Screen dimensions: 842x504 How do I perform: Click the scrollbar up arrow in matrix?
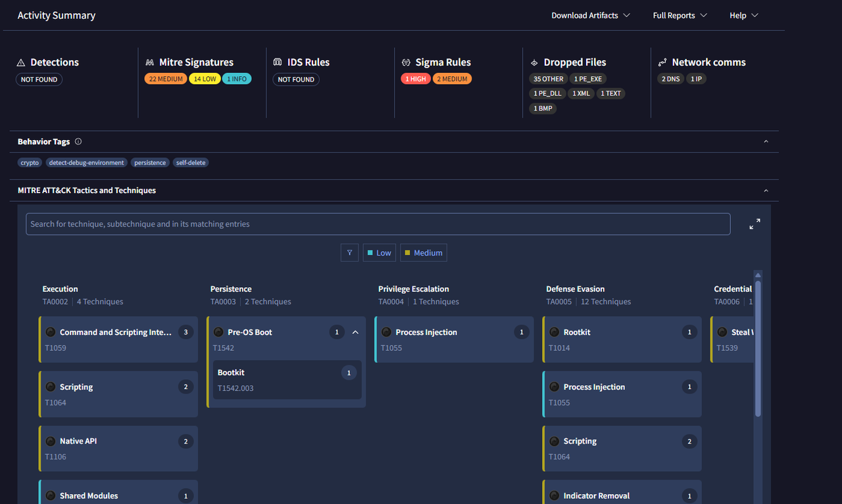758,275
